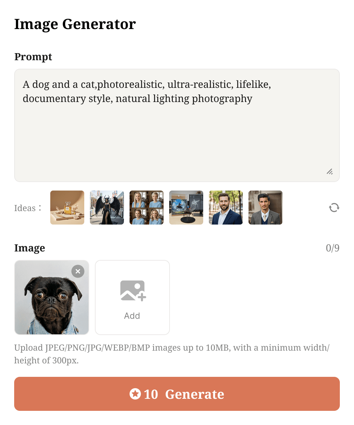Click the star icon on Generate button

click(135, 394)
